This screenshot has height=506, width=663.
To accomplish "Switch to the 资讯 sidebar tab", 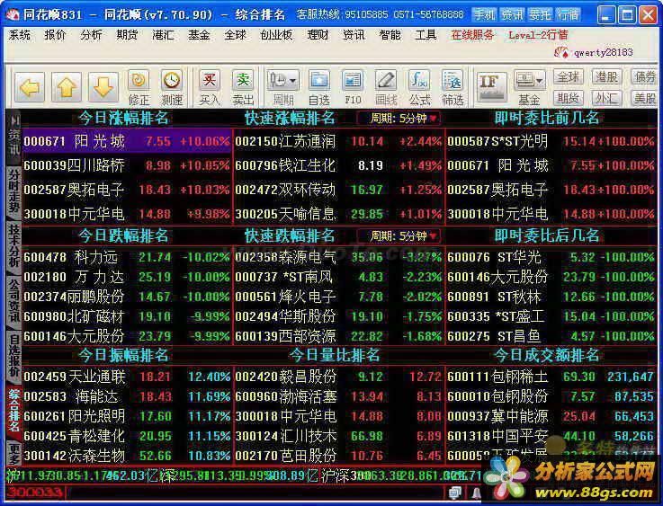I will [14, 144].
